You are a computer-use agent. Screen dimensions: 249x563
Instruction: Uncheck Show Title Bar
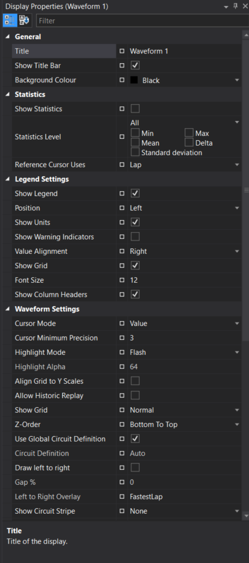pyautogui.click(x=135, y=66)
